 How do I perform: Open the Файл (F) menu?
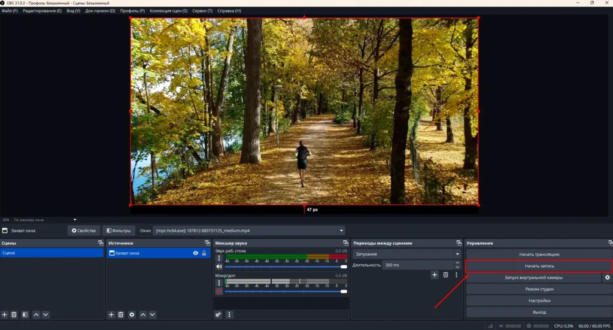click(x=10, y=11)
